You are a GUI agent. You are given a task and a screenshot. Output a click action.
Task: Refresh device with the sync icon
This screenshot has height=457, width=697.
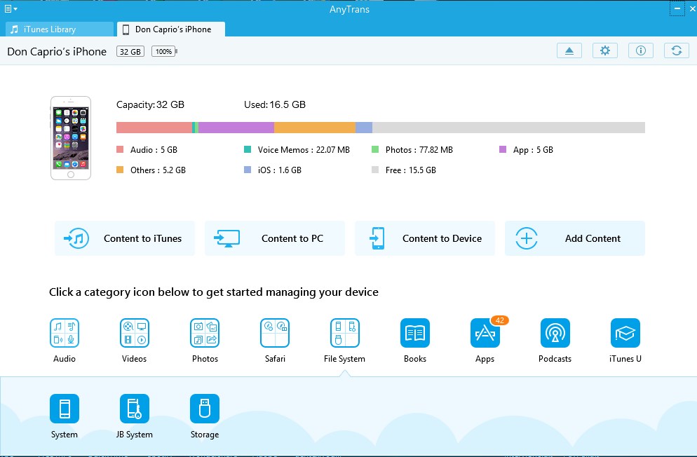(677, 50)
